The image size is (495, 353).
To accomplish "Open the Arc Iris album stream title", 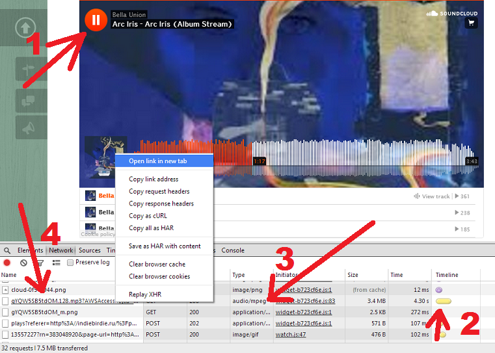I will point(172,24).
